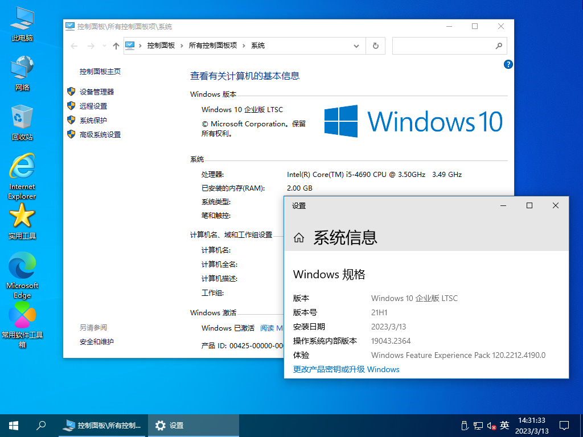Open 远程设置 link
This screenshot has height=437, width=583.
93,106
